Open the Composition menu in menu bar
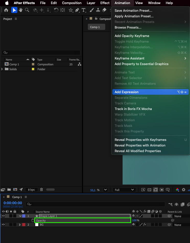Viewport: 190px width, 243px height. [72, 3]
